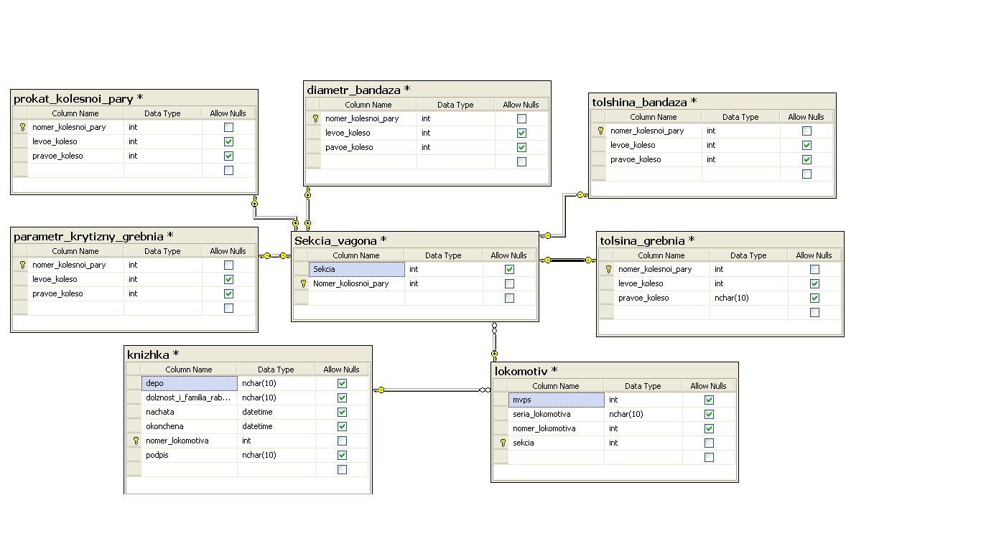The width and height of the screenshot is (981, 551).
Task: Toggle Allow Nulls for Sekcia in Sekcia_vagona
Action: pyautogui.click(x=509, y=269)
